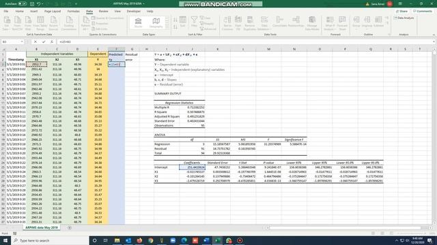Switch to the Home tab
The height and width of the screenshot is (245, 437).
click(19, 12)
